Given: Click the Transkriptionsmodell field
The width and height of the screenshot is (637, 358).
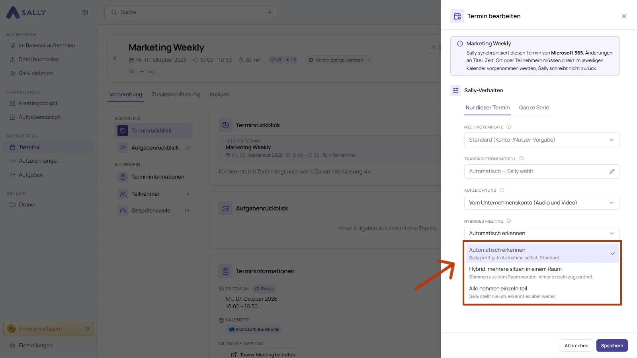Looking at the screenshot, I should point(542,171).
